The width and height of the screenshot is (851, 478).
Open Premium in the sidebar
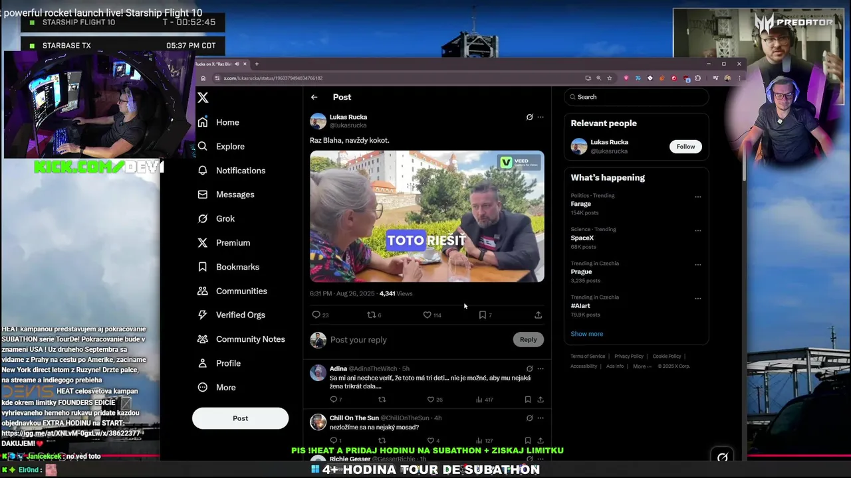[x=224, y=243]
